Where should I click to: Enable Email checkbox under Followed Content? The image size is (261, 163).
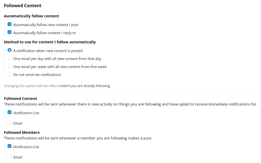[x=9, y=123]
